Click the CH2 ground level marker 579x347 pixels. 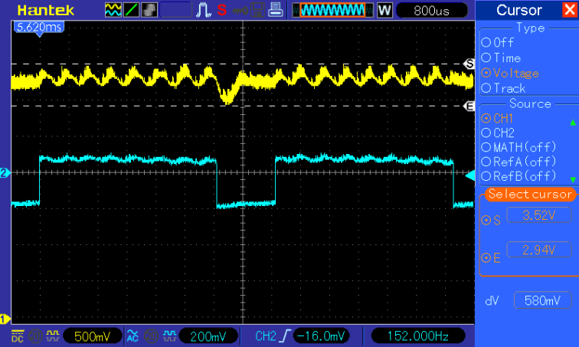tap(5, 173)
